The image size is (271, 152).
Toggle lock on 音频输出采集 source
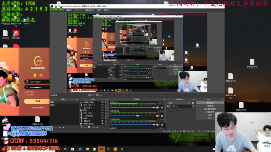(x=106, y=102)
